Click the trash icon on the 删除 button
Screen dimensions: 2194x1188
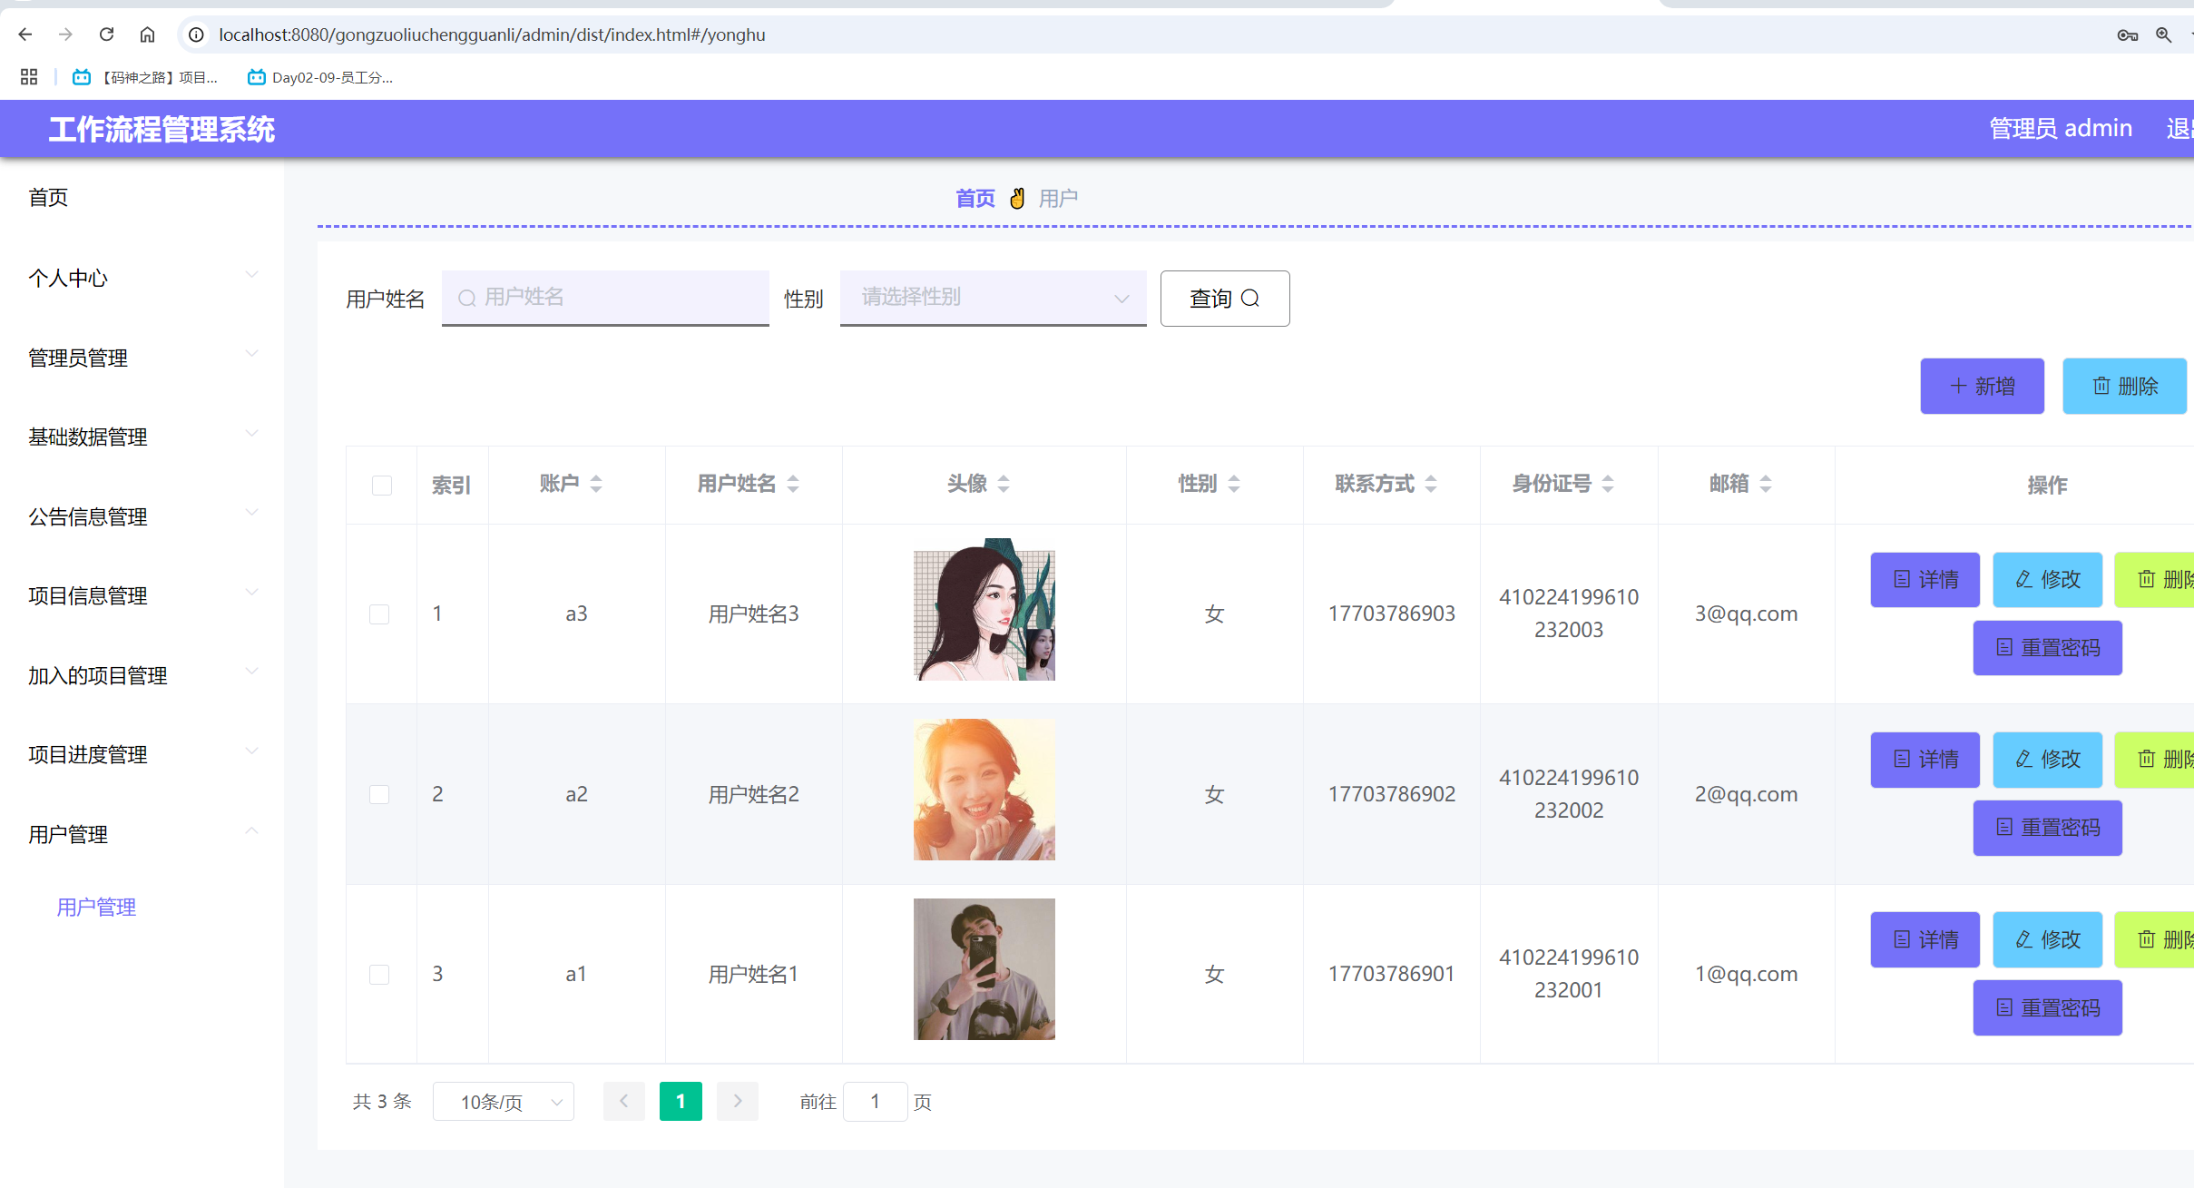click(x=2101, y=386)
